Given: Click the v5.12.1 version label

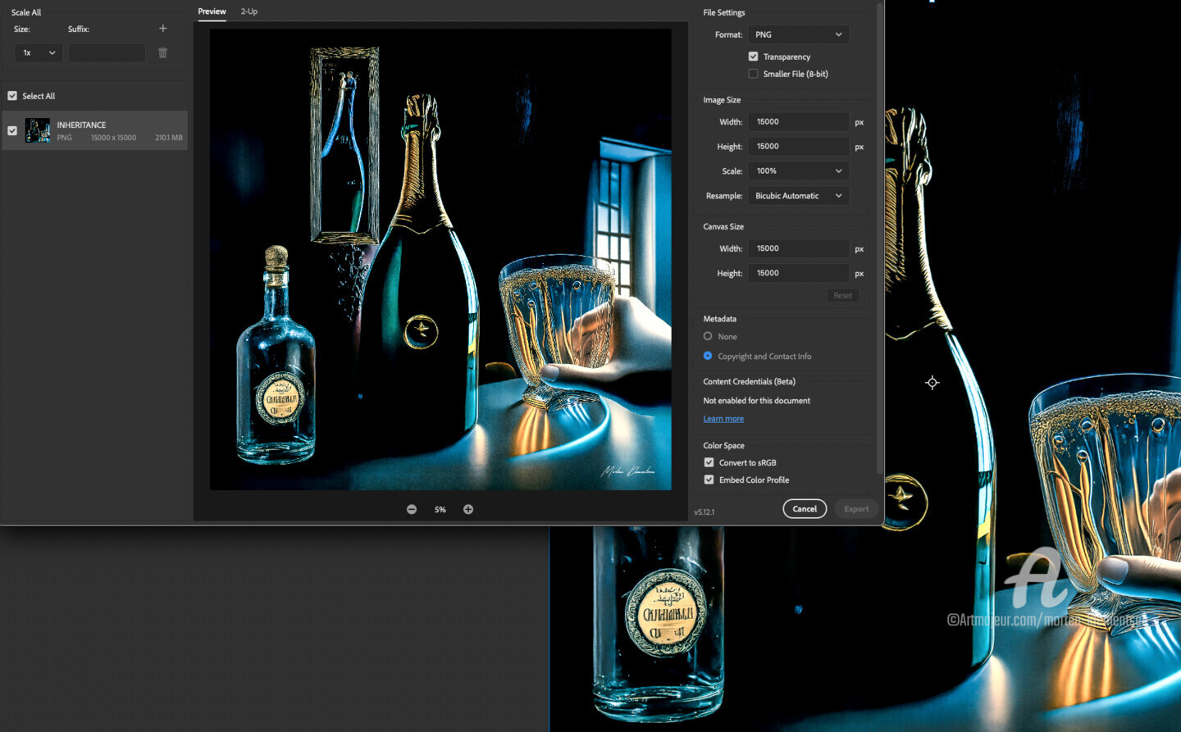Looking at the screenshot, I should 704,512.
